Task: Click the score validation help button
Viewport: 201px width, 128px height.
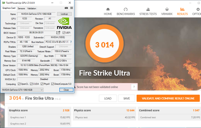Action: pyautogui.click(x=134, y=87)
